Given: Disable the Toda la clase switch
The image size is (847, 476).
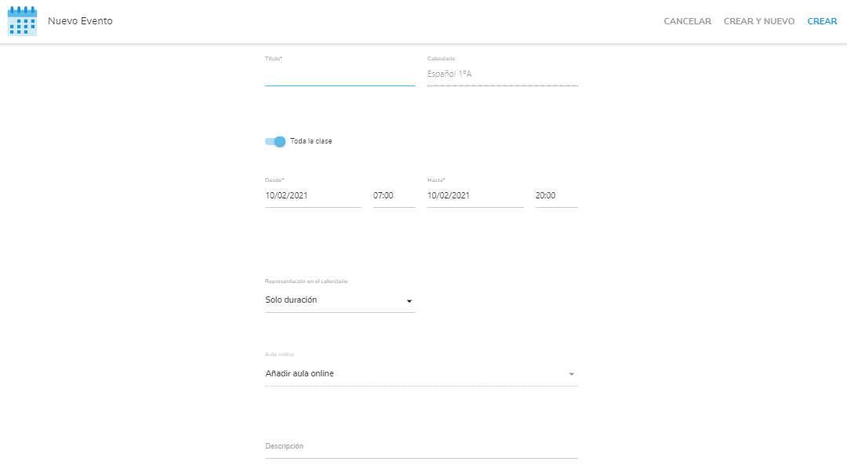Looking at the screenshot, I should (275, 141).
